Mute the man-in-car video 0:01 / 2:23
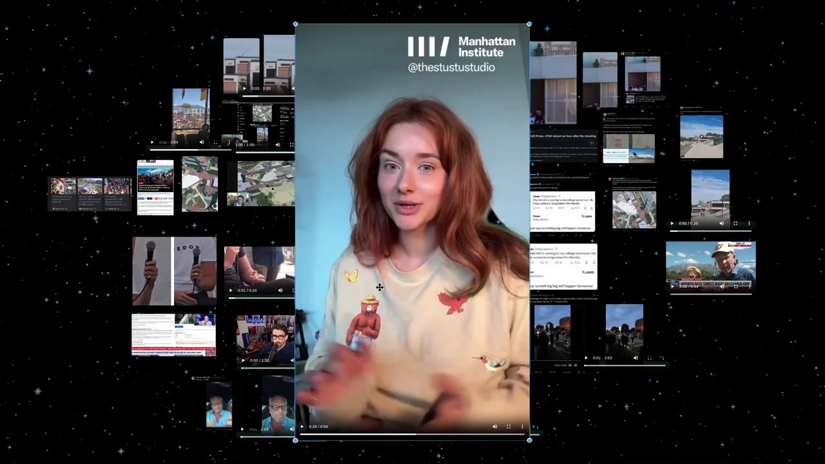 (x=292, y=429)
